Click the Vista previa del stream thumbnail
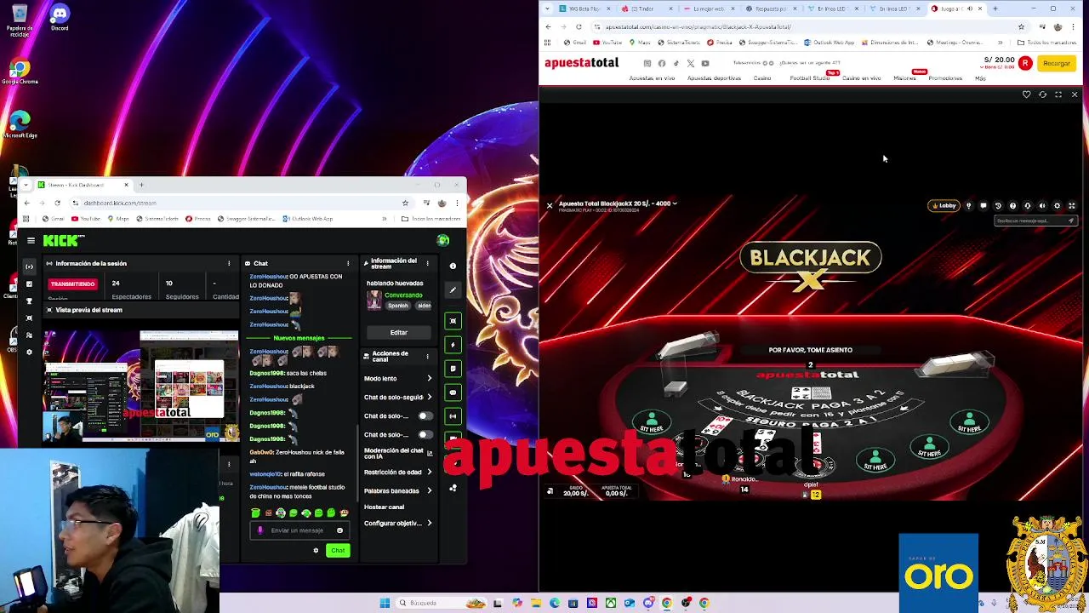This screenshot has width=1089, height=613. [141, 385]
